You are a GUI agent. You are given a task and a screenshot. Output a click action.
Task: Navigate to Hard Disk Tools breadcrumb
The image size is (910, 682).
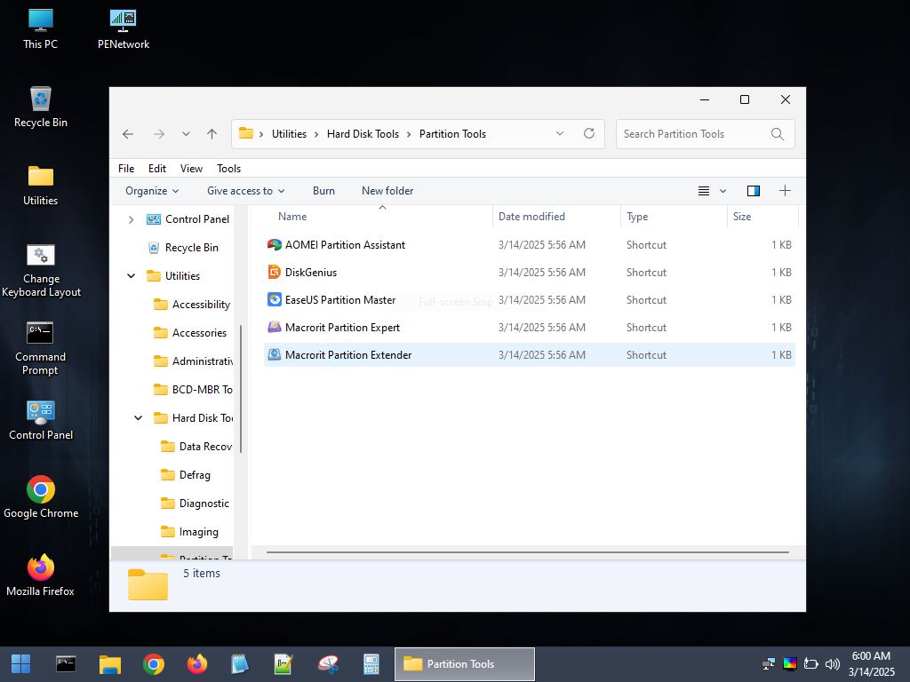pyautogui.click(x=363, y=134)
